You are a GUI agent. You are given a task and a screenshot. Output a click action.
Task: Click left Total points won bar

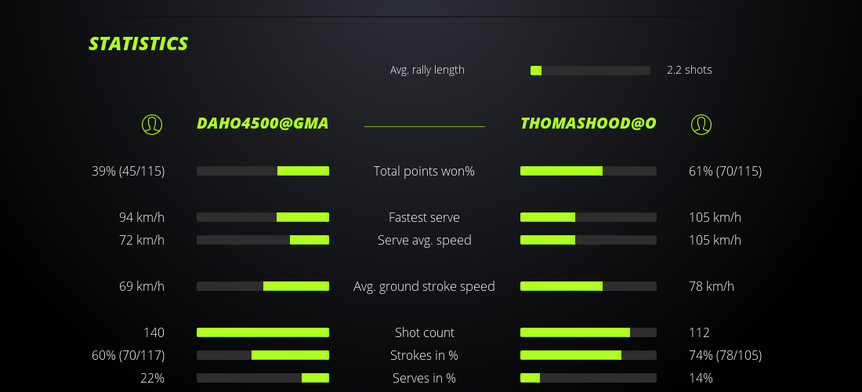(x=263, y=171)
